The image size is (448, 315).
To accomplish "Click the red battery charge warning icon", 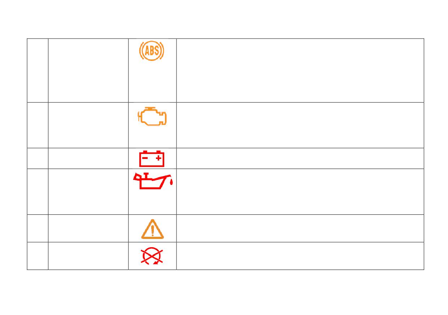I will tap(152, 159).
